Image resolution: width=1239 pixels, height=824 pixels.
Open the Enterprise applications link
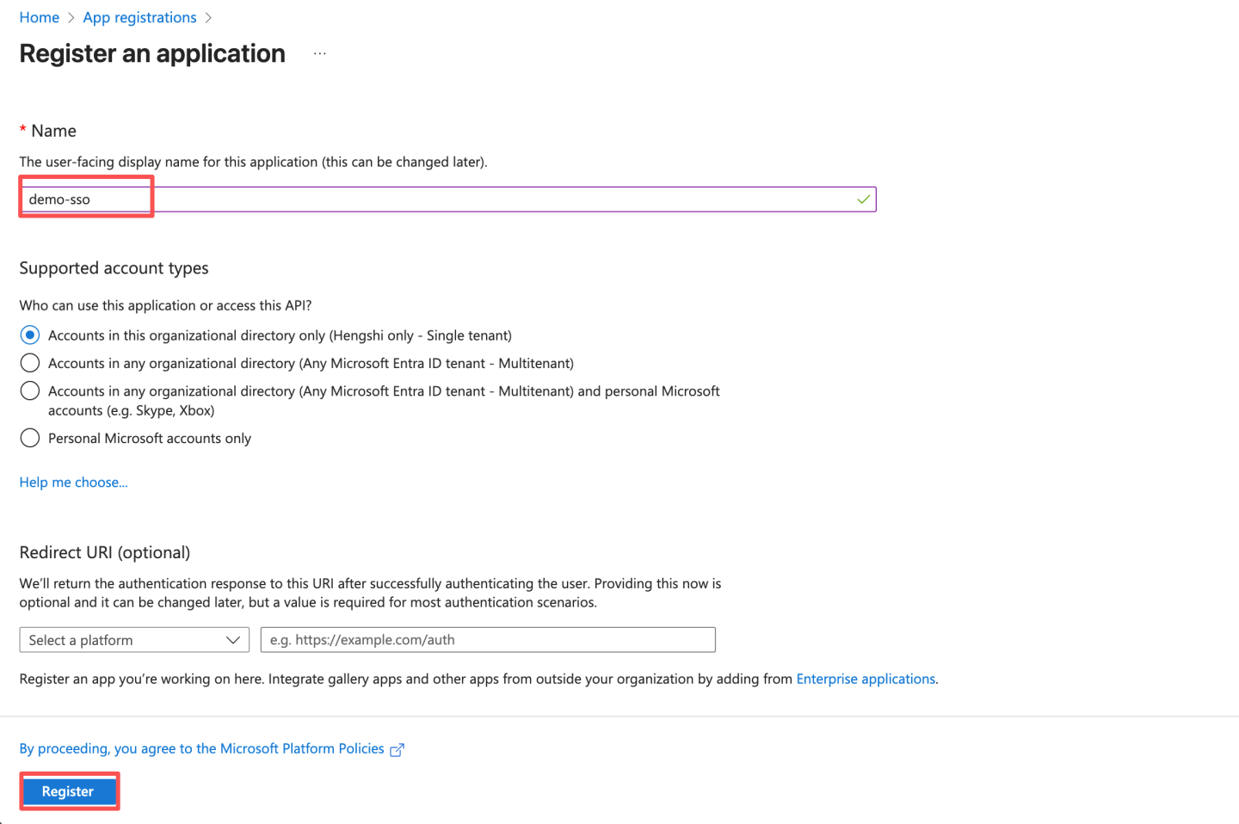click(865, 679)
